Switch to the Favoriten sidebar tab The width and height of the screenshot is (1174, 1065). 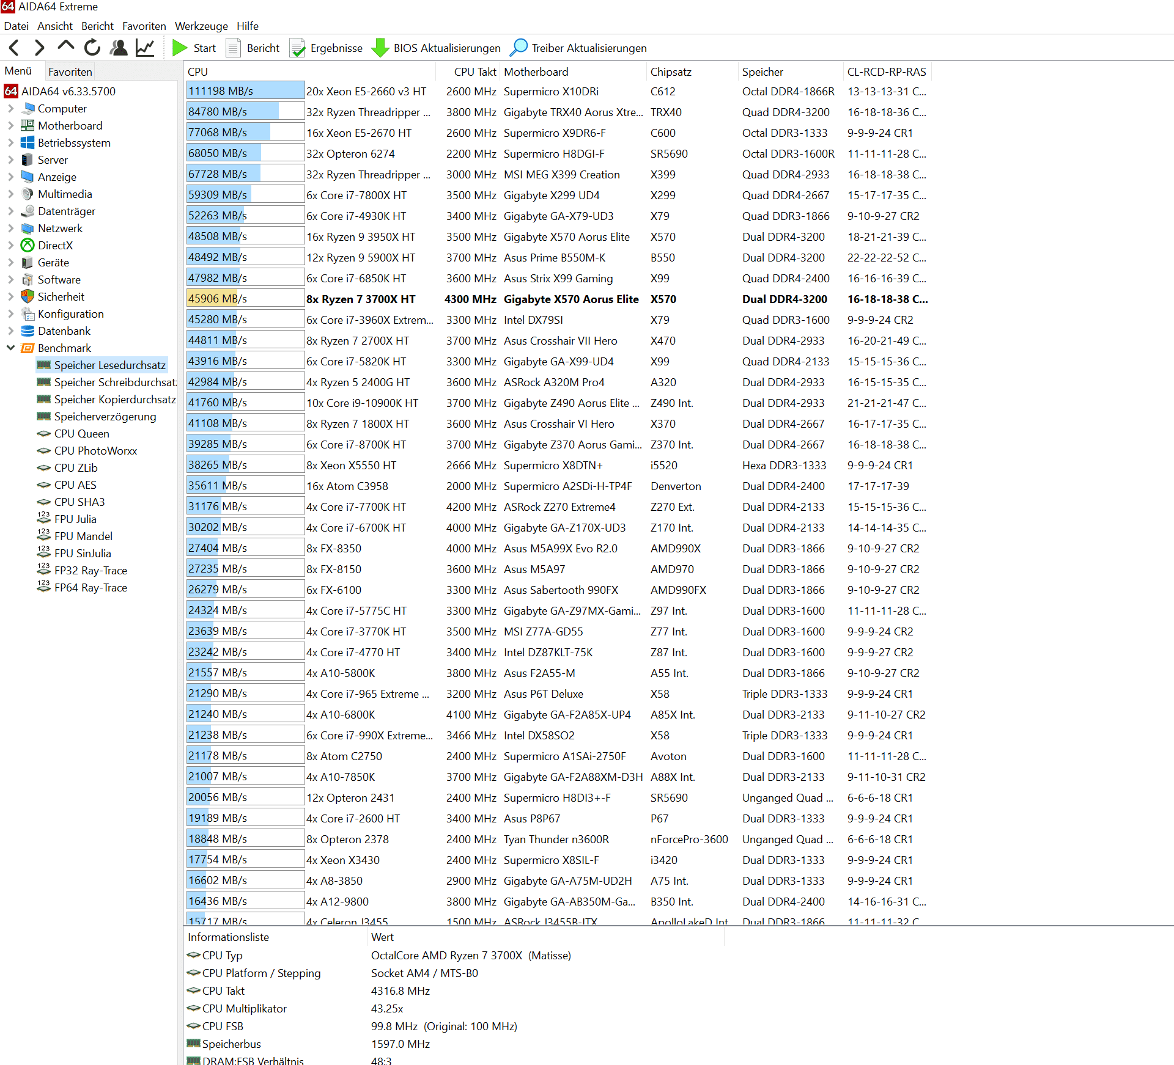point(70,71)
